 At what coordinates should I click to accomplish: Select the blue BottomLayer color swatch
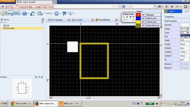click(138, 18)
